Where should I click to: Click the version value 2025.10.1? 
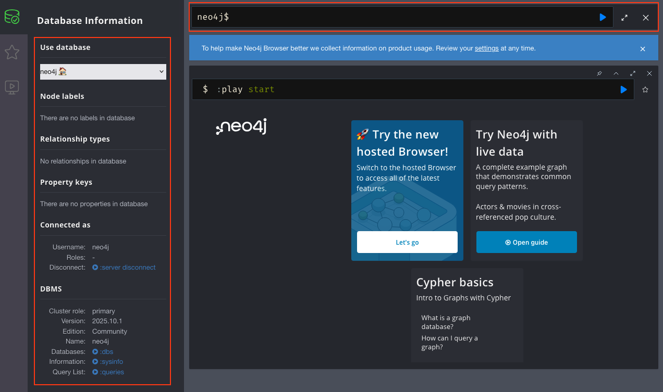(107, 321)
